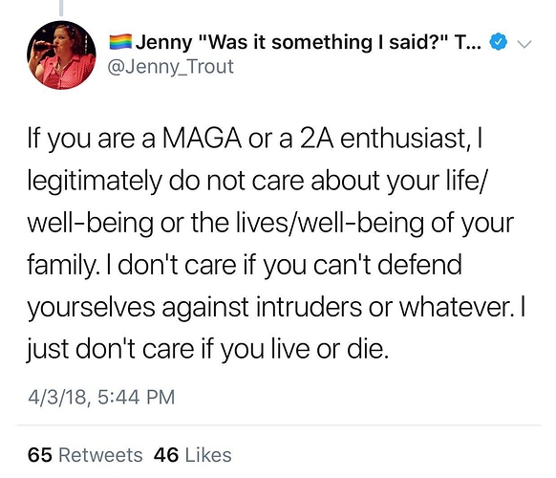This screenshot has height=478, width=556.
Task: Visit the @Jenny_Trout handle link
Action: tap(170, 67)
